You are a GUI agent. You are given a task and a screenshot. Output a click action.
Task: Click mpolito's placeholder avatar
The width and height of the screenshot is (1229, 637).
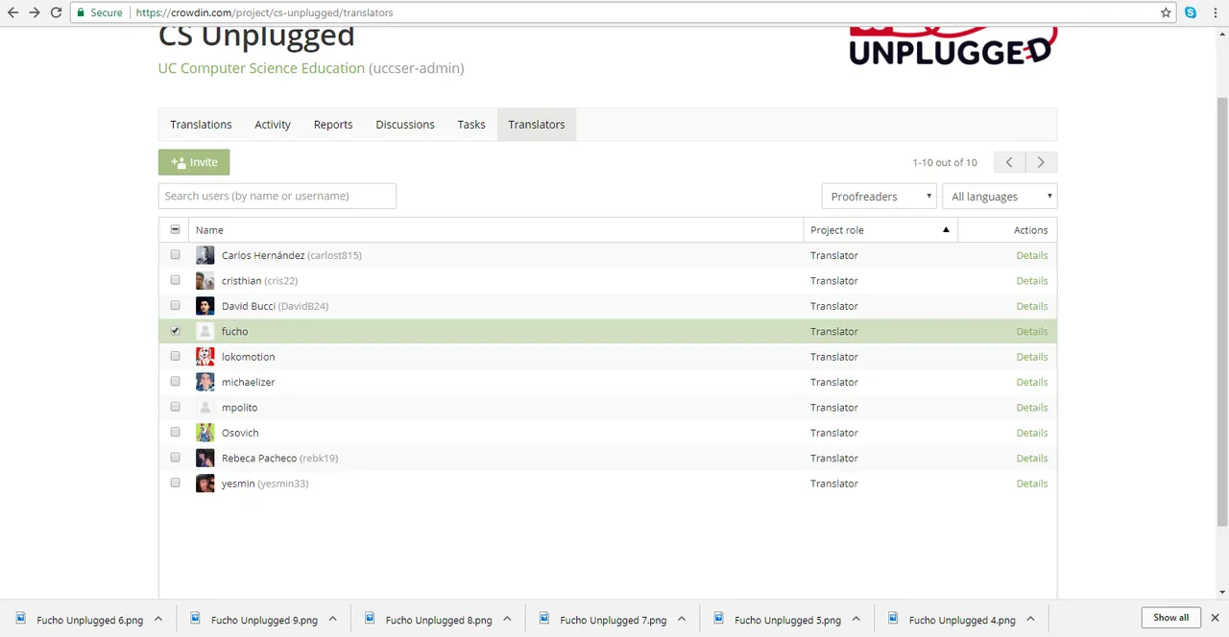[205, 407]
